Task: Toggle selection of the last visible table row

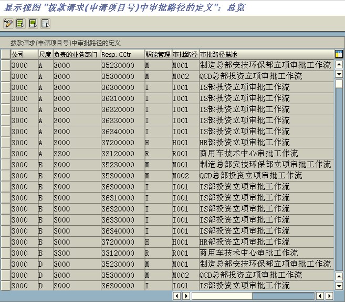Action: (x=5, y=286)
